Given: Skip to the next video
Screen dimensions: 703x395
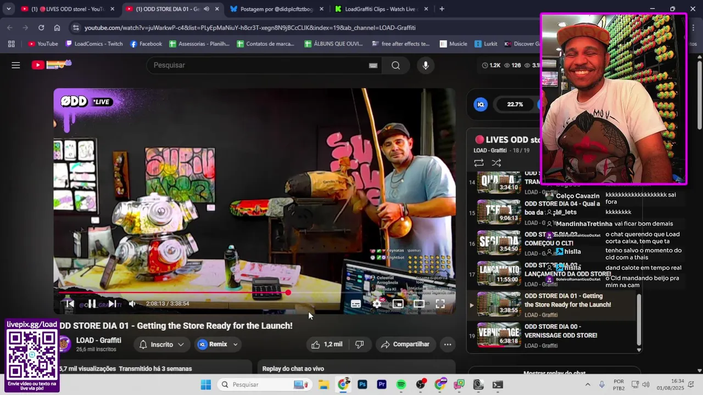Looking at the screenshot, I should click(112, 303).
